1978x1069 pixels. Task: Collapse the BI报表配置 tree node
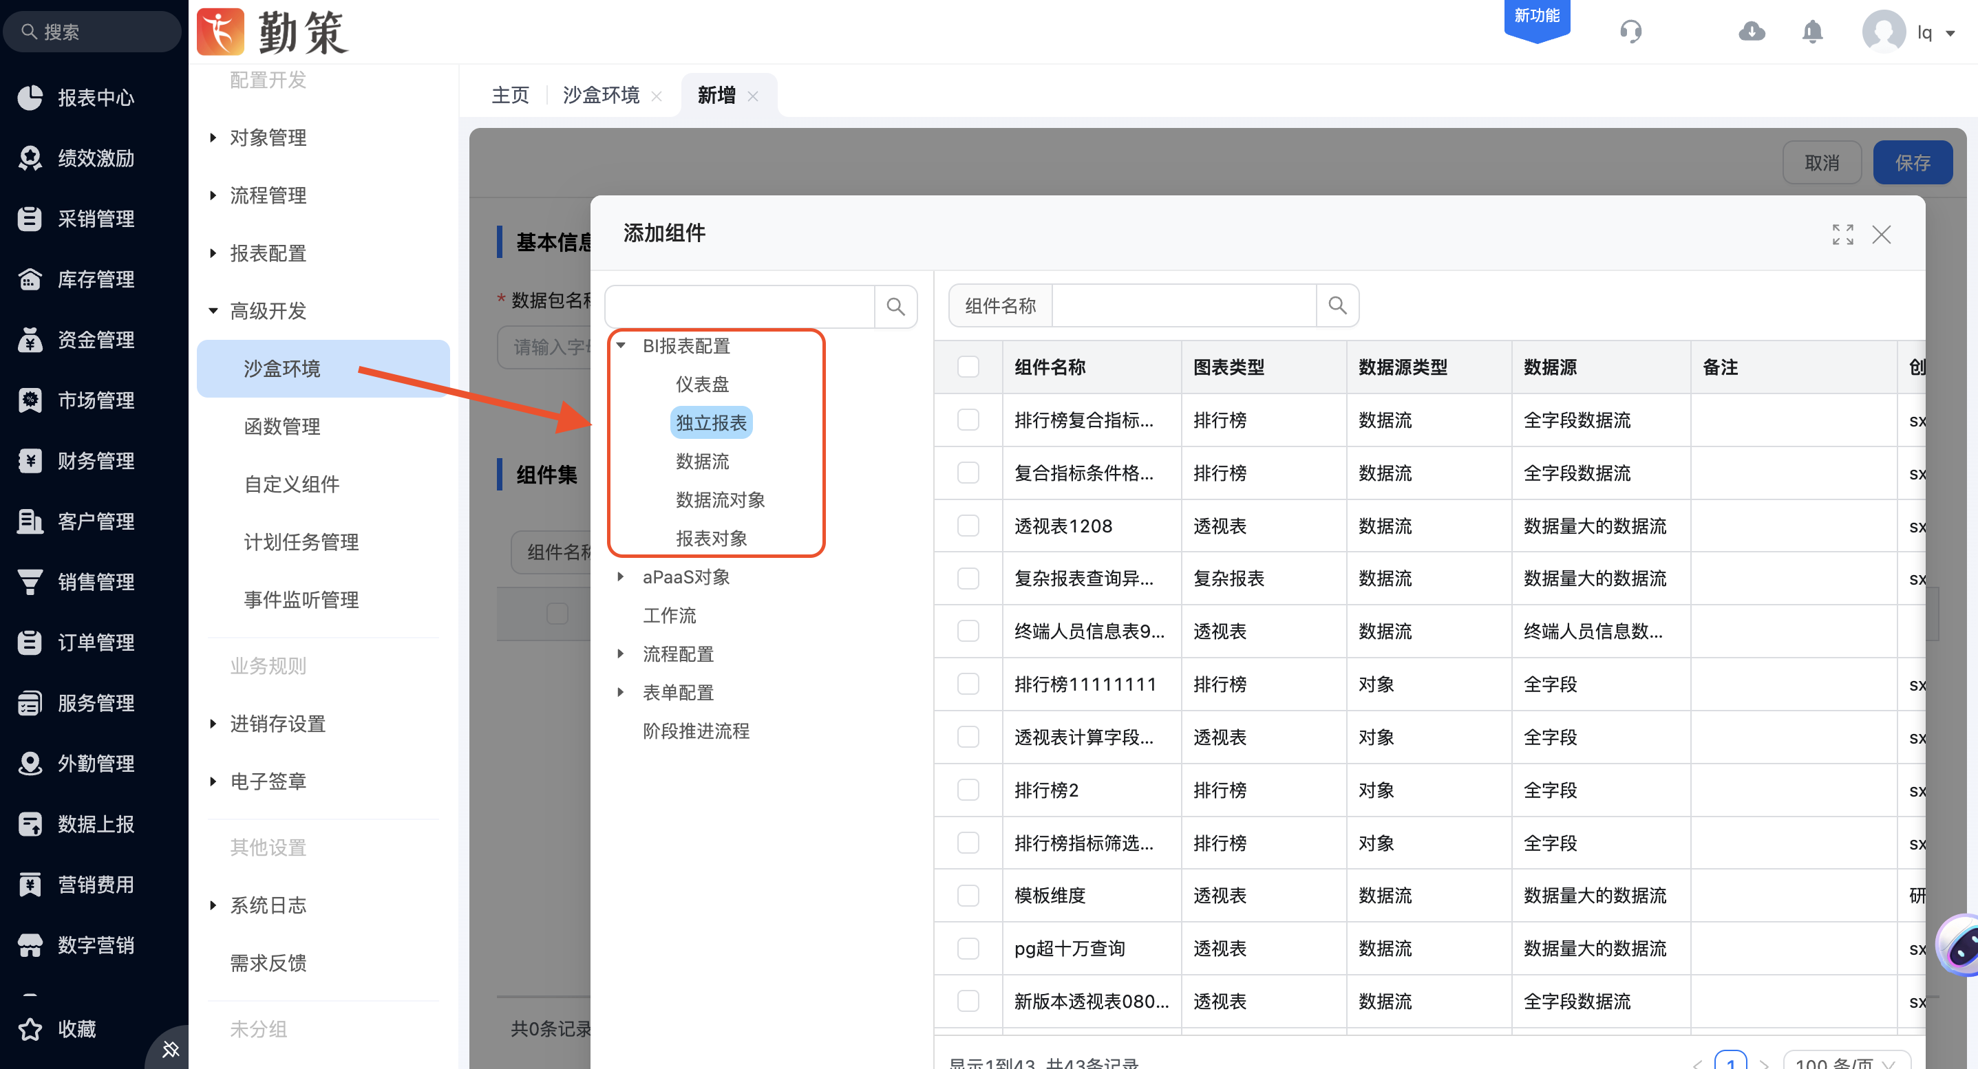[x=621, y=346]
